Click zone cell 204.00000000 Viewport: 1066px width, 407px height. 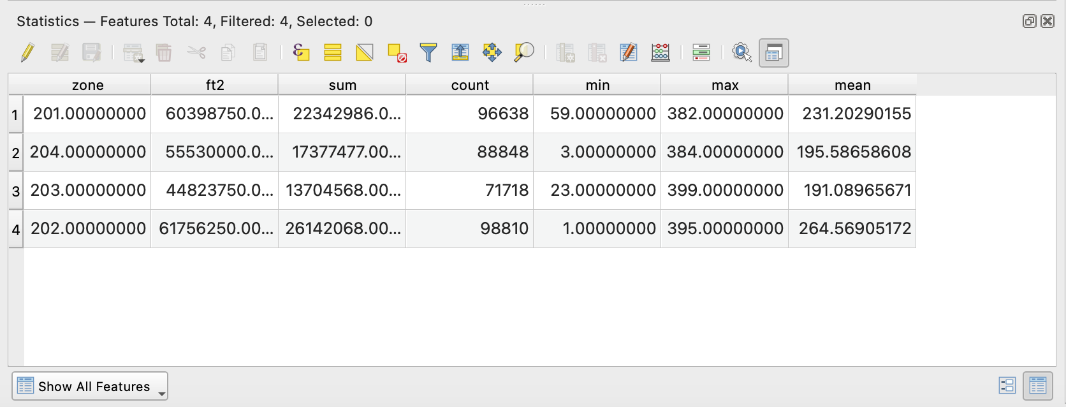pyautogui.click(x=87, y=152)
